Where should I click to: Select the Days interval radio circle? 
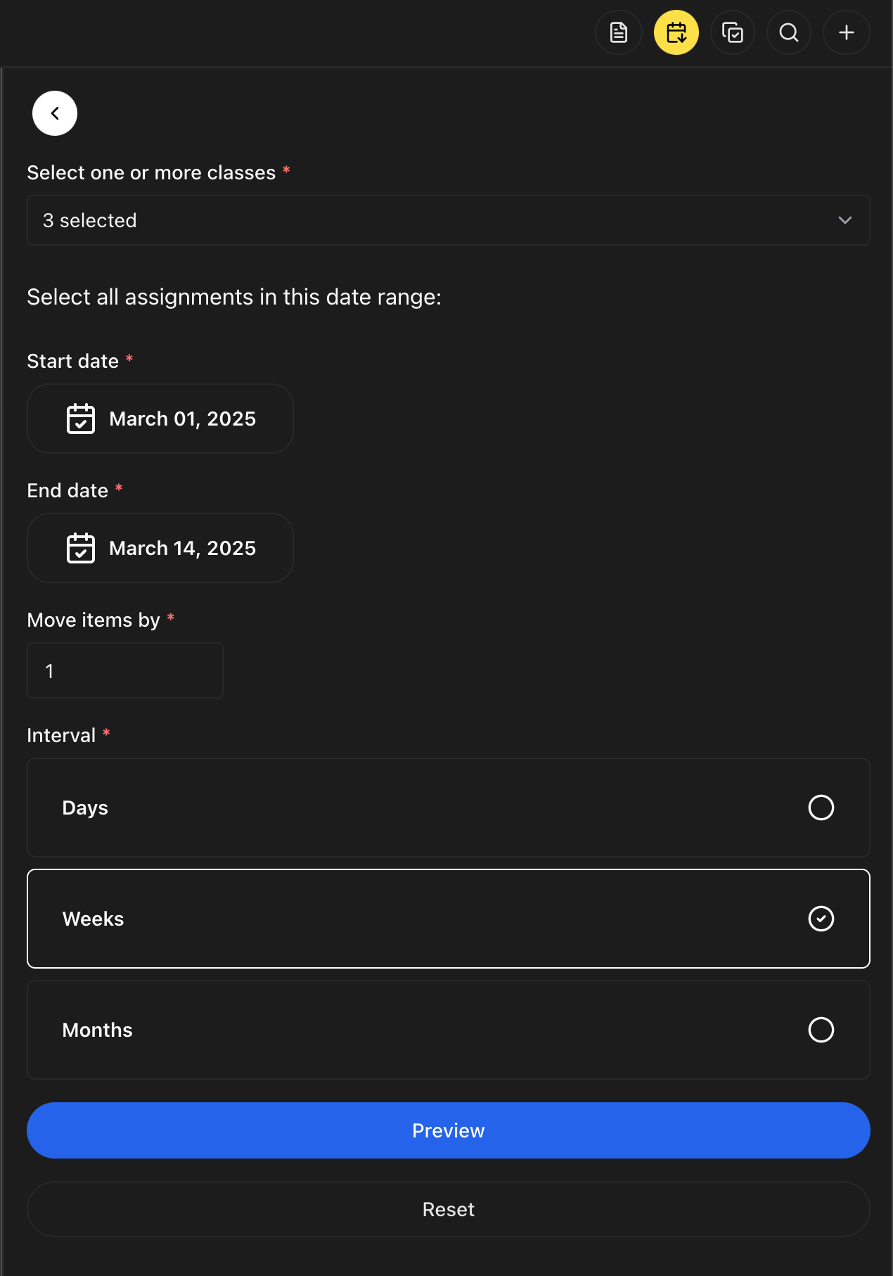click(821, 808)
